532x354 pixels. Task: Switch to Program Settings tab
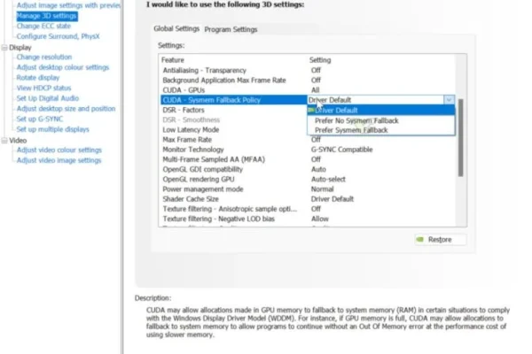pyautogui.click(x=231, y=29)
